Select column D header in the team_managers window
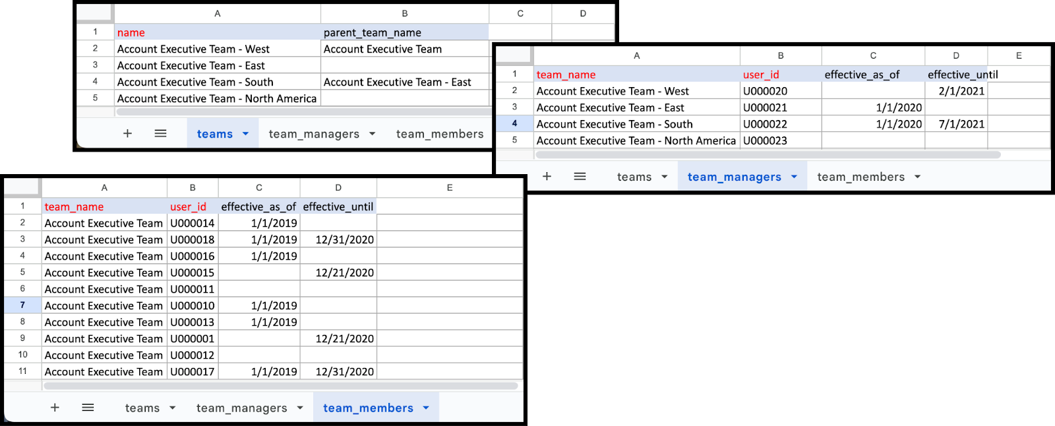This screenshot has width=1055, height=426. coord(956,56)
